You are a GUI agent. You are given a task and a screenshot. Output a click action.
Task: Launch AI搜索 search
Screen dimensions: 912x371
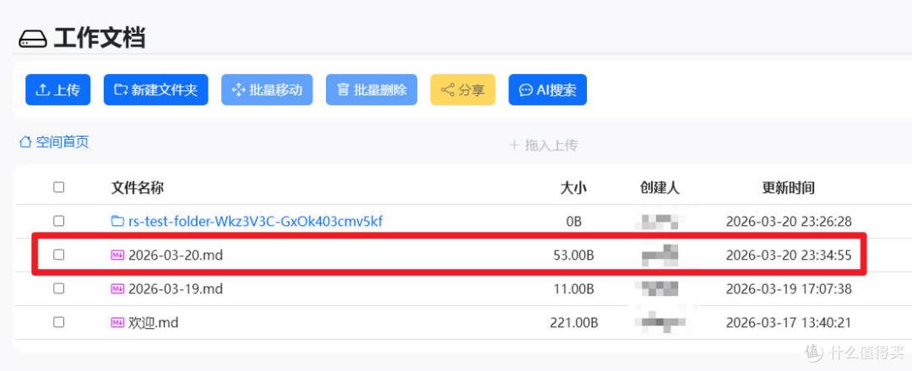[547, 90]
